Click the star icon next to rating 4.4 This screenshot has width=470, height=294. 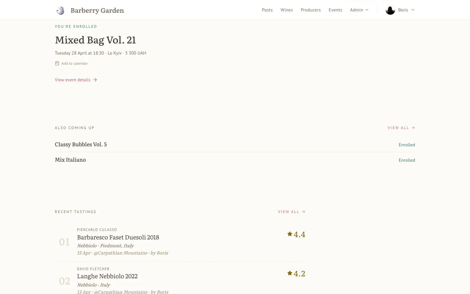pyautogui.click(x=290, y=234)
